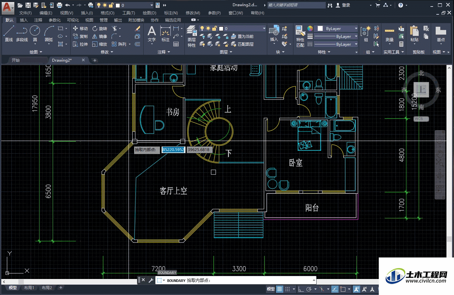Toggle object snap tracking in status bar
The image size is (454, 295).
coord(335,289)
